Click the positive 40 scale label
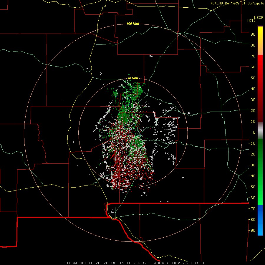 click(253, 89)
